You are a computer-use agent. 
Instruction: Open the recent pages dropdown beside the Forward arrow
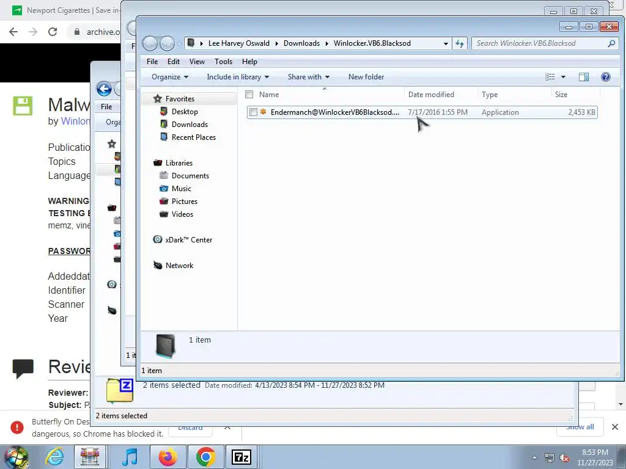coord(179,43)
